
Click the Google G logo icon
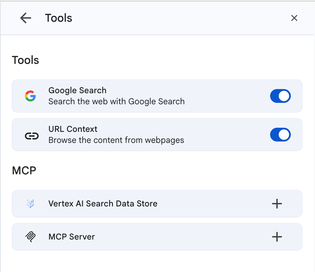30,96
